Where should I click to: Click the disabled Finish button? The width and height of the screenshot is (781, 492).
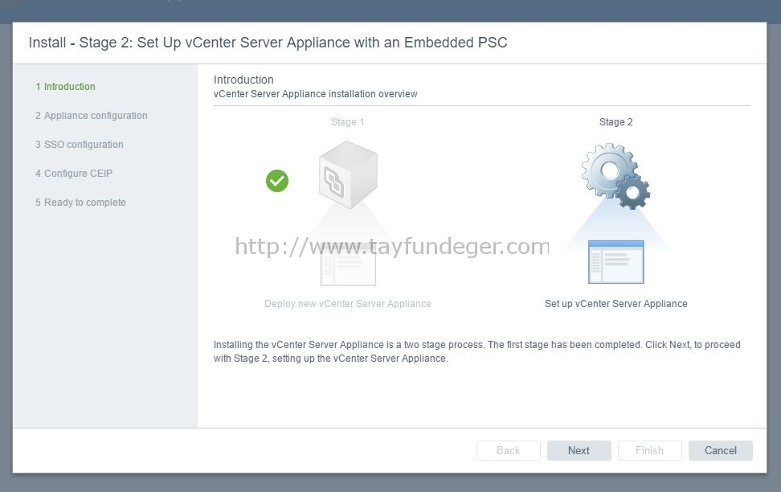coord(649,451)
